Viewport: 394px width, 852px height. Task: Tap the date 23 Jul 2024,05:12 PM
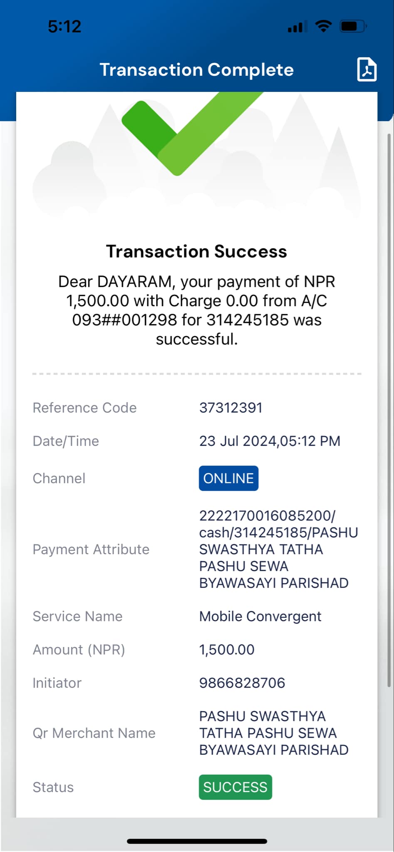[270, 441]
